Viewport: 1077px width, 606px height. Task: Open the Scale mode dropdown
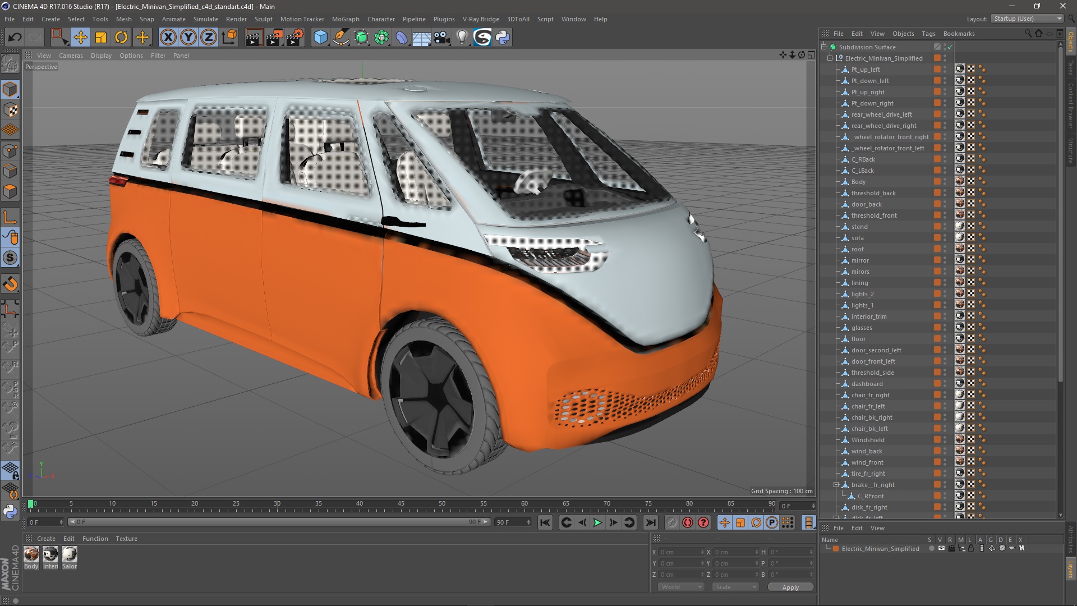[735, 587]
